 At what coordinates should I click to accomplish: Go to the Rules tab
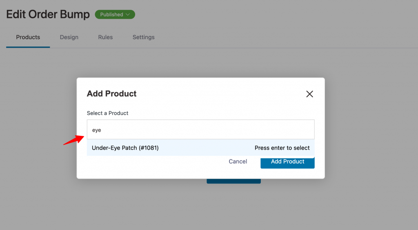point(105,37)
